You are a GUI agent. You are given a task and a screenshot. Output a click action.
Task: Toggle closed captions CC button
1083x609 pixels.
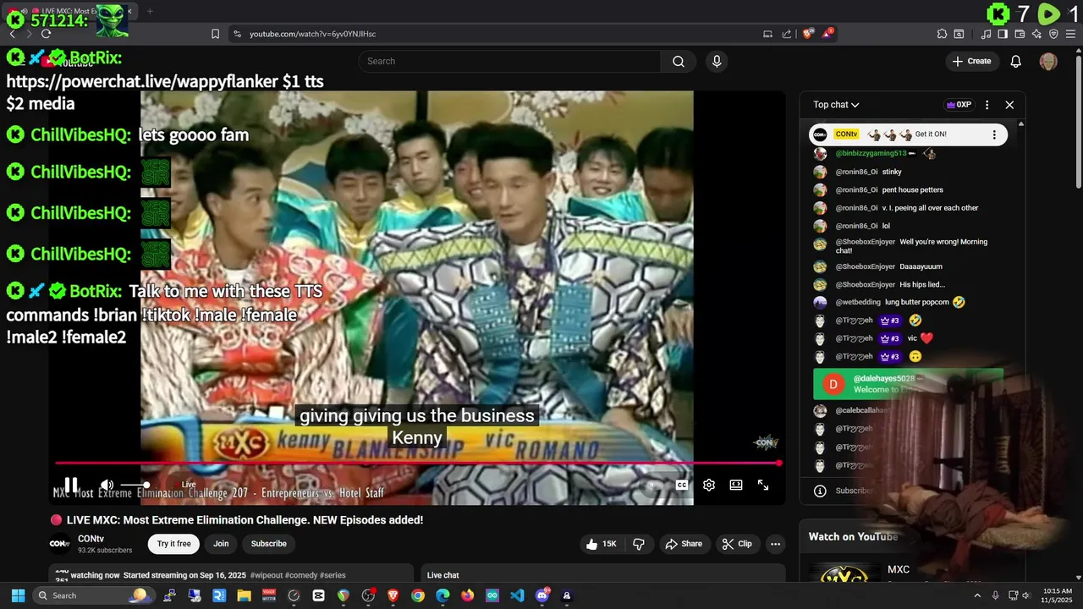coord(681,485)
